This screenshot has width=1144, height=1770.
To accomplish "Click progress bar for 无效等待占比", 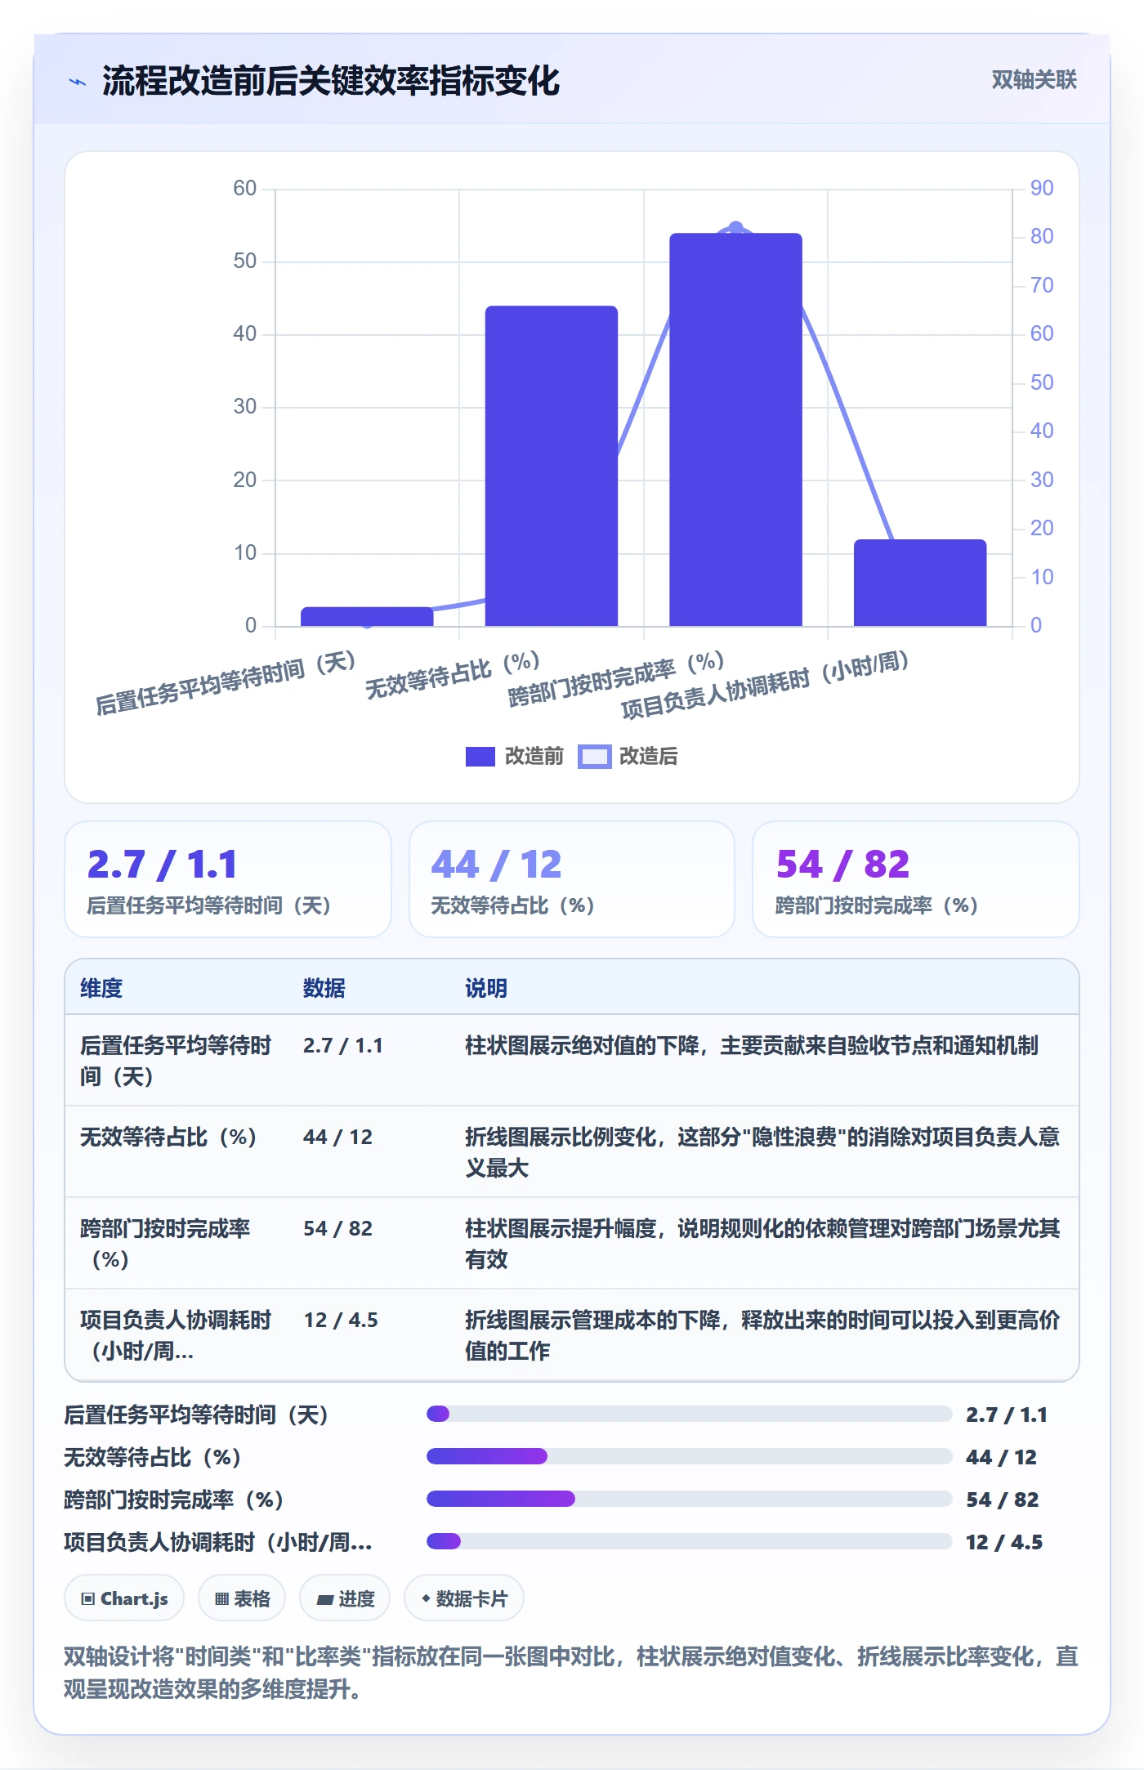I will (x=690, y=1456).
